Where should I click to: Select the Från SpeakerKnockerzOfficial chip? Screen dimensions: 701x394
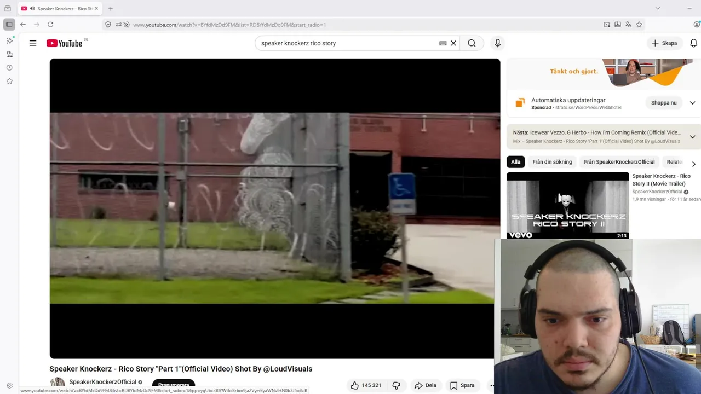click(x=619, y=162)
